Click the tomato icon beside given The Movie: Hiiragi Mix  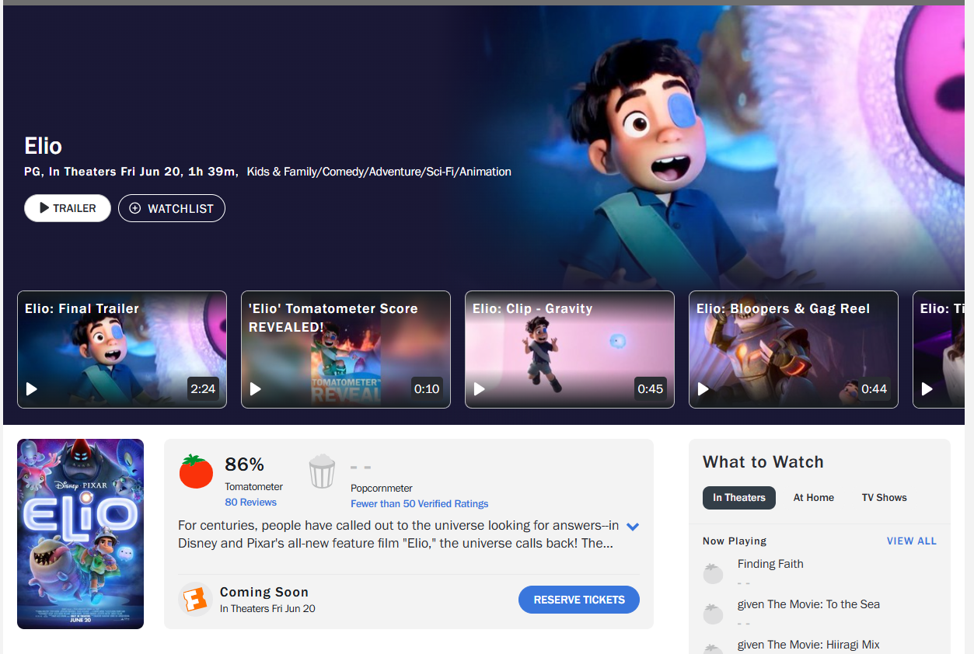(x=713, y=649)
